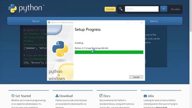Click the Docs heading link
Screen dimensions: 192x108
click(107, 96)
